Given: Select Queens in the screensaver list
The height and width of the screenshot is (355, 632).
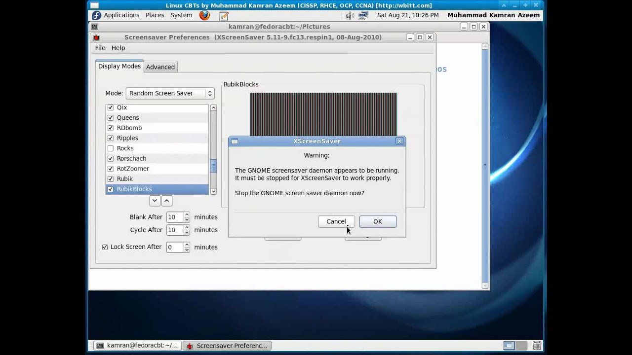Looking at the screenshot, I should tap(128, 118).
